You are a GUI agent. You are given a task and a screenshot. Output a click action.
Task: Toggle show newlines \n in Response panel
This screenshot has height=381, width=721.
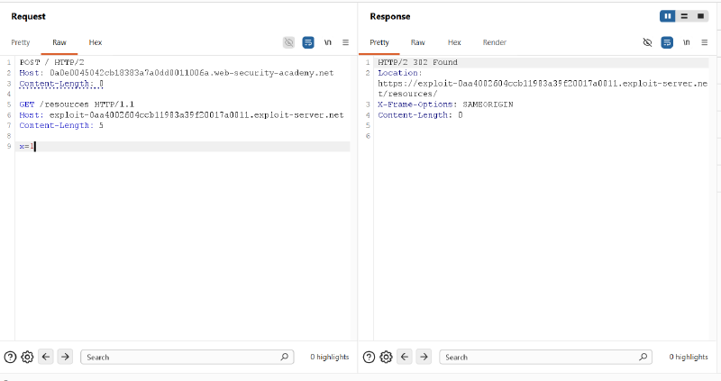pyautogui.click(x=686, y=42)
